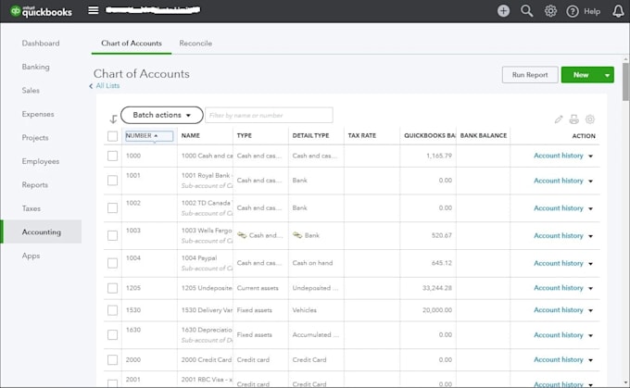Open the notifications bell
Image resolution: width=630 pixels, height=388 pixels.
[618, 11]
